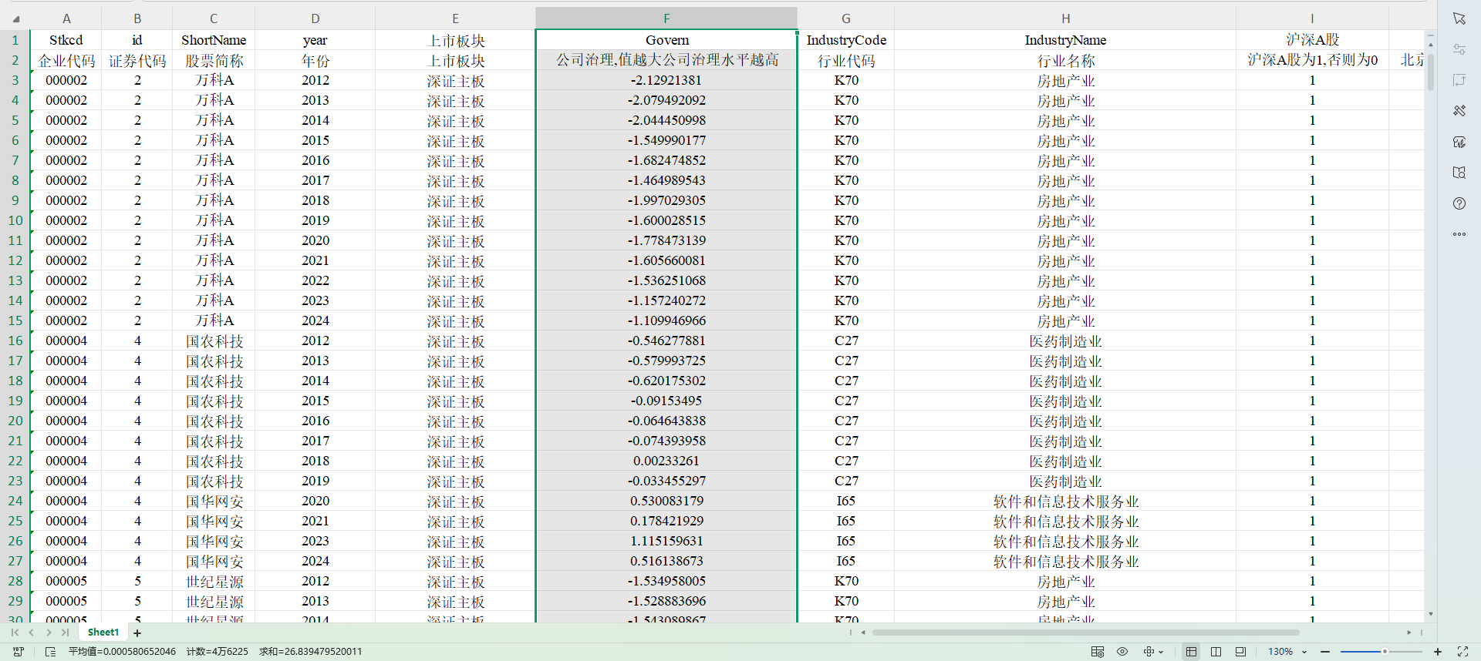Expand the reading mode crosshair dropdown arrow

(1161, 652)
